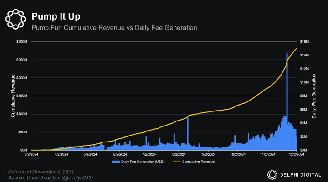The width and height of the screenshot is (328, 182).
Task: Click the $300M left axis label
Action: coord(22,42)
